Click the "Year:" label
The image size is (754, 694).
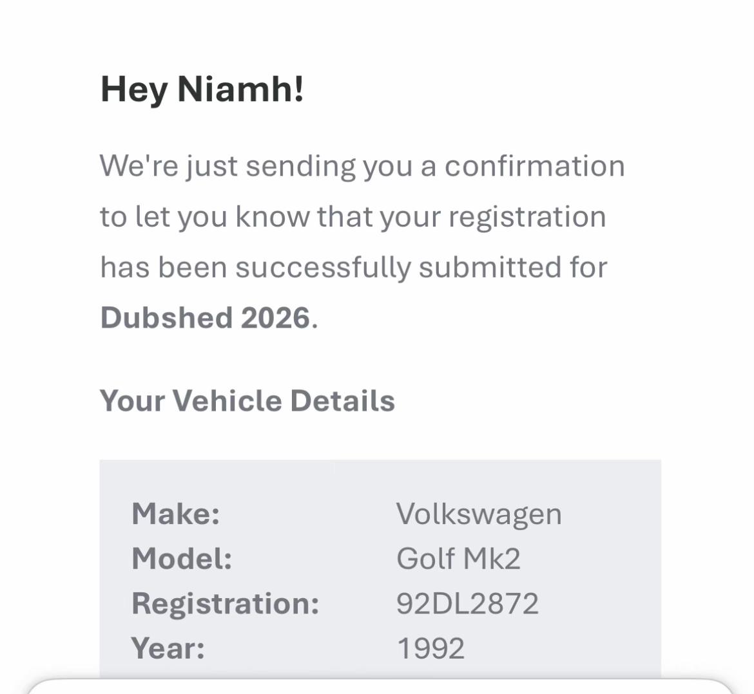168,648
